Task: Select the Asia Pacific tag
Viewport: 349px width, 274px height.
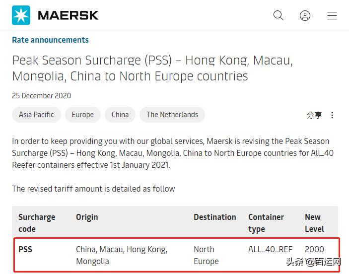Action: click(x=36, y=115)
